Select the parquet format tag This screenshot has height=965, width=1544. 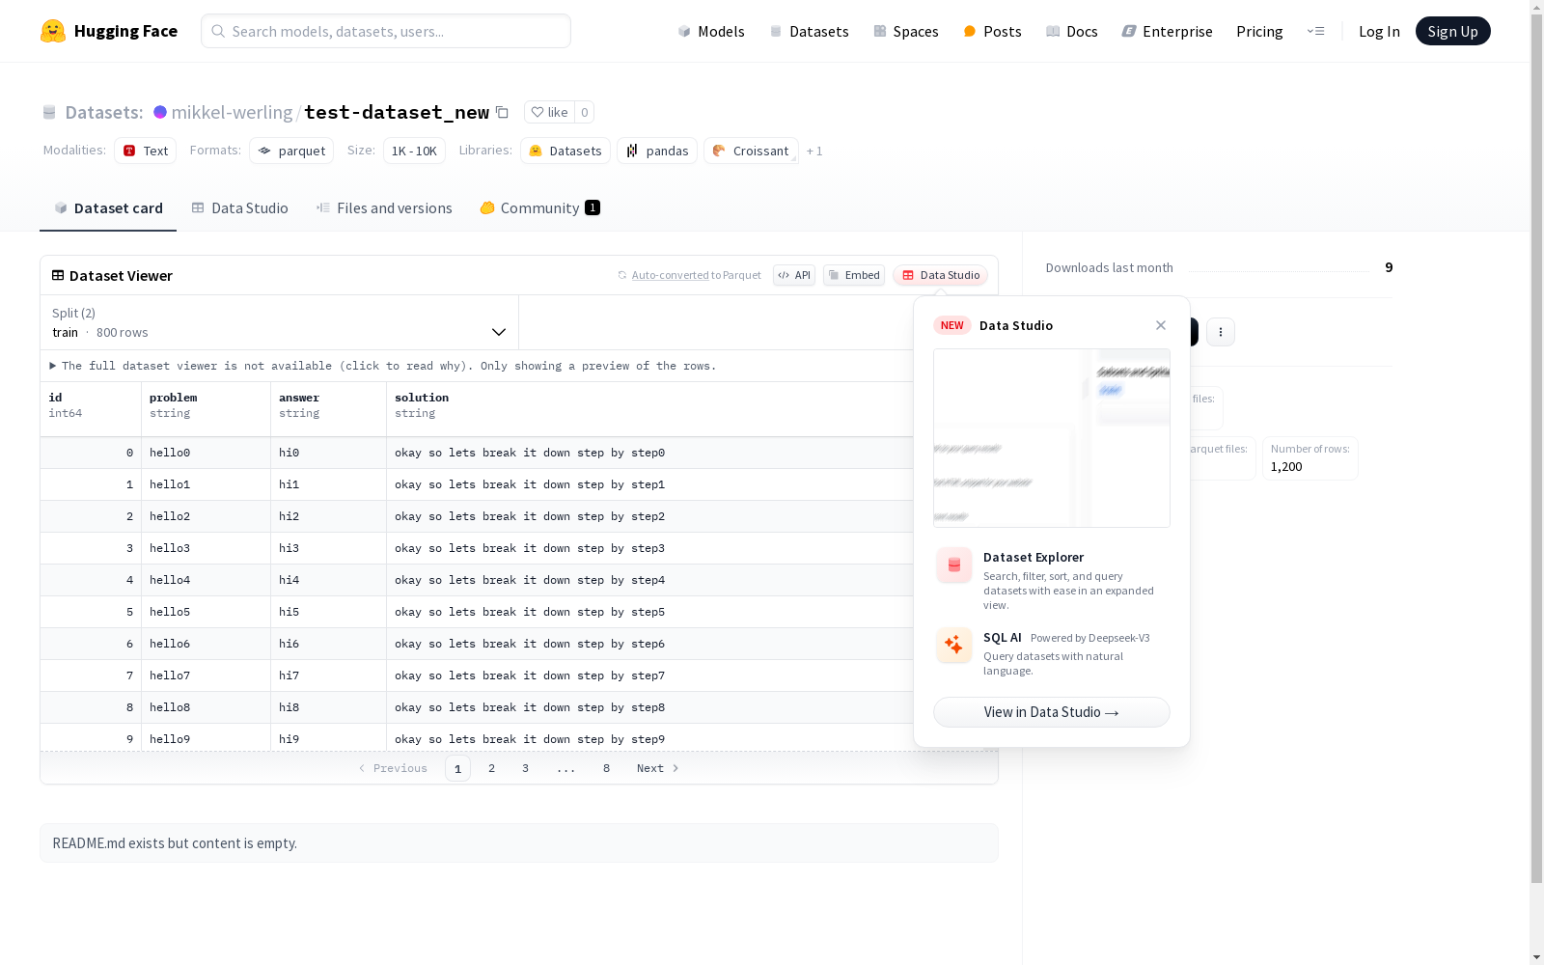click(x=291, y=151)
